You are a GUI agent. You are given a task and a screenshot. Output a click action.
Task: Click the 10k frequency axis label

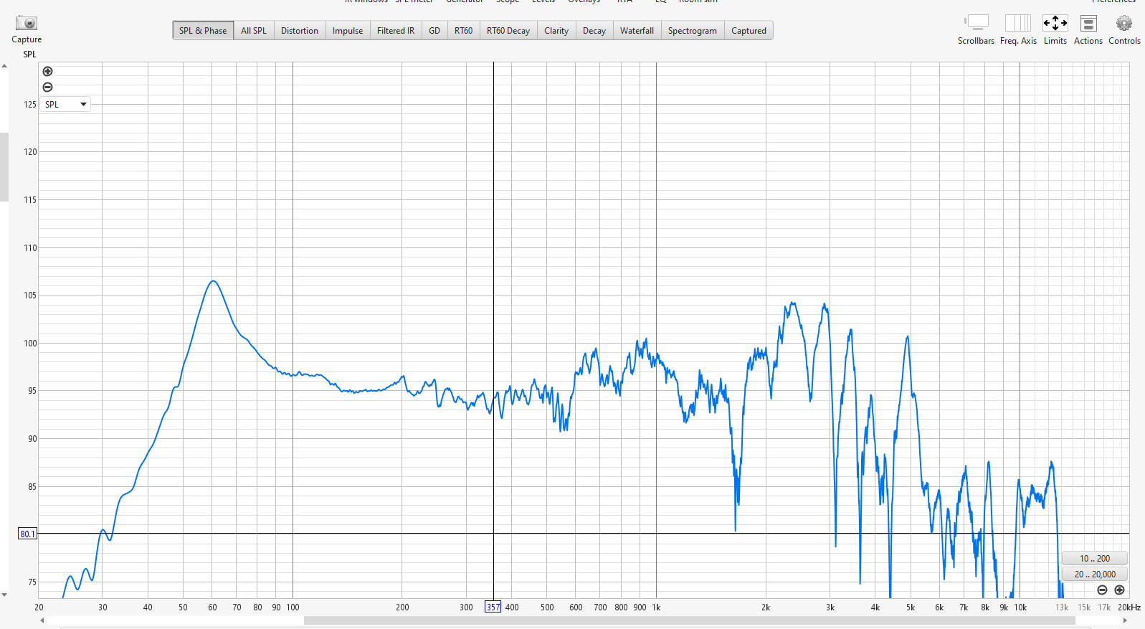coord(1020,607)
